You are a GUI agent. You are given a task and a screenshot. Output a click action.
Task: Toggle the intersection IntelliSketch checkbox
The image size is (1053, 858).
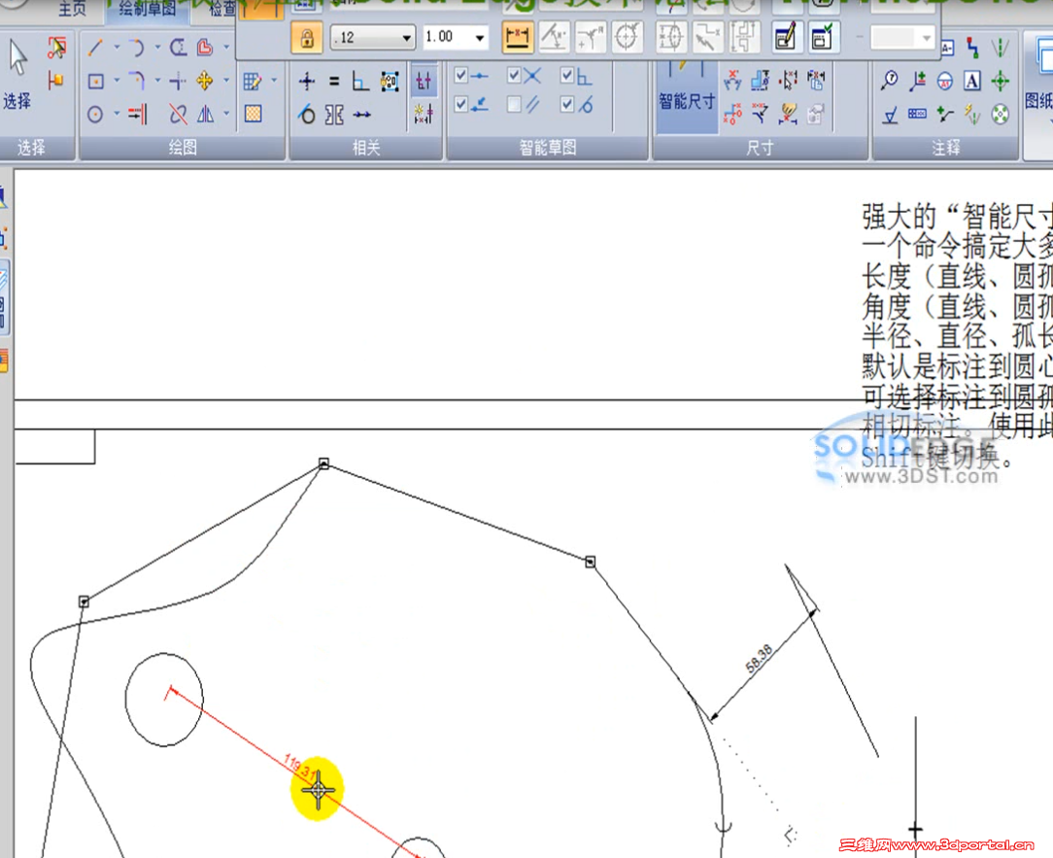coord(514,75)
